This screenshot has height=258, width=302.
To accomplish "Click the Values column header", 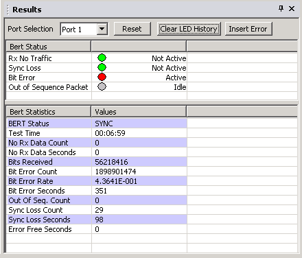I will [x=139, y=112].
